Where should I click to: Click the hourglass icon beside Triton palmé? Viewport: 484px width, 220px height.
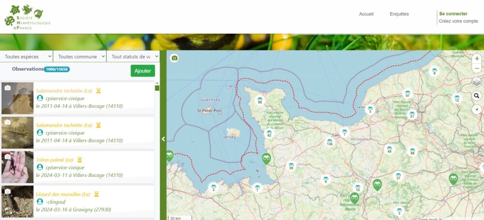tap(80, 160)
